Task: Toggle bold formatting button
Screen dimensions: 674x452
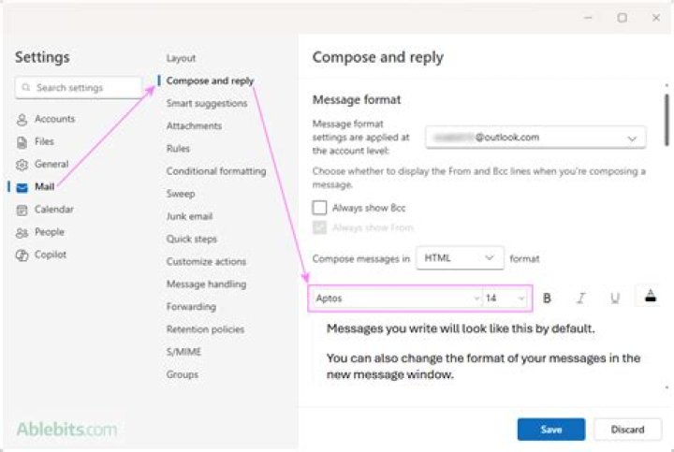Action: point(548,299)
